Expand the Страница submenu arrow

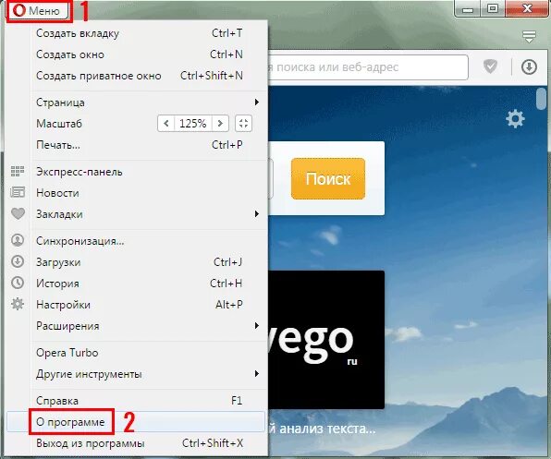click(257, 103)
